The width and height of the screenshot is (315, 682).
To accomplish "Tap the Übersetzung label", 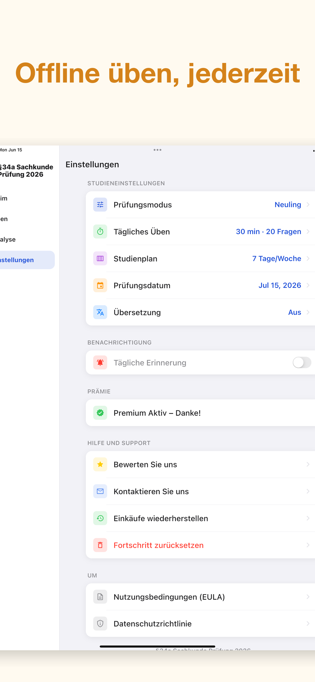I will click(137, 312).
